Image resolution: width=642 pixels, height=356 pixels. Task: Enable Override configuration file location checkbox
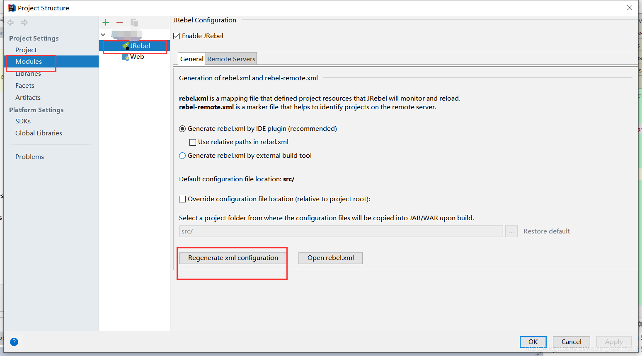[x=182, y=199]
